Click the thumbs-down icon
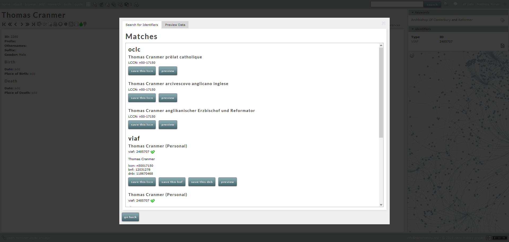 85,24
